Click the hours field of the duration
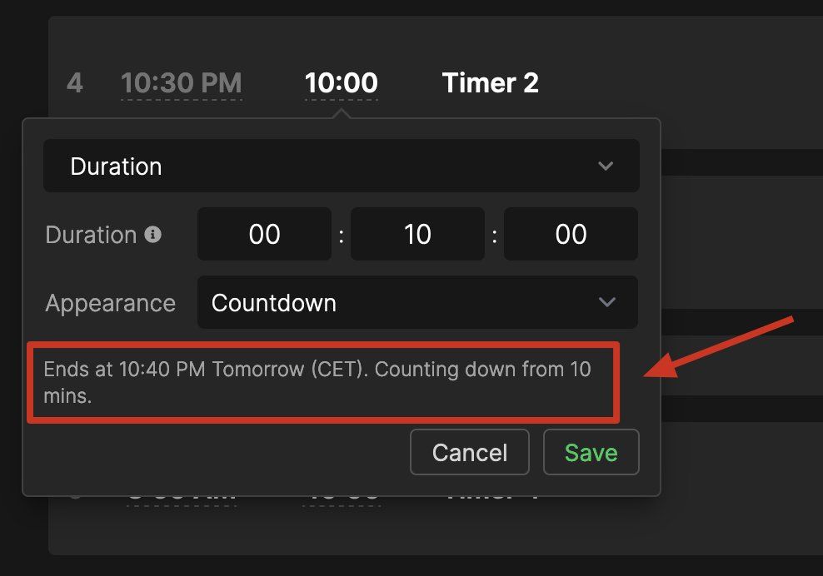 (264, 235)
